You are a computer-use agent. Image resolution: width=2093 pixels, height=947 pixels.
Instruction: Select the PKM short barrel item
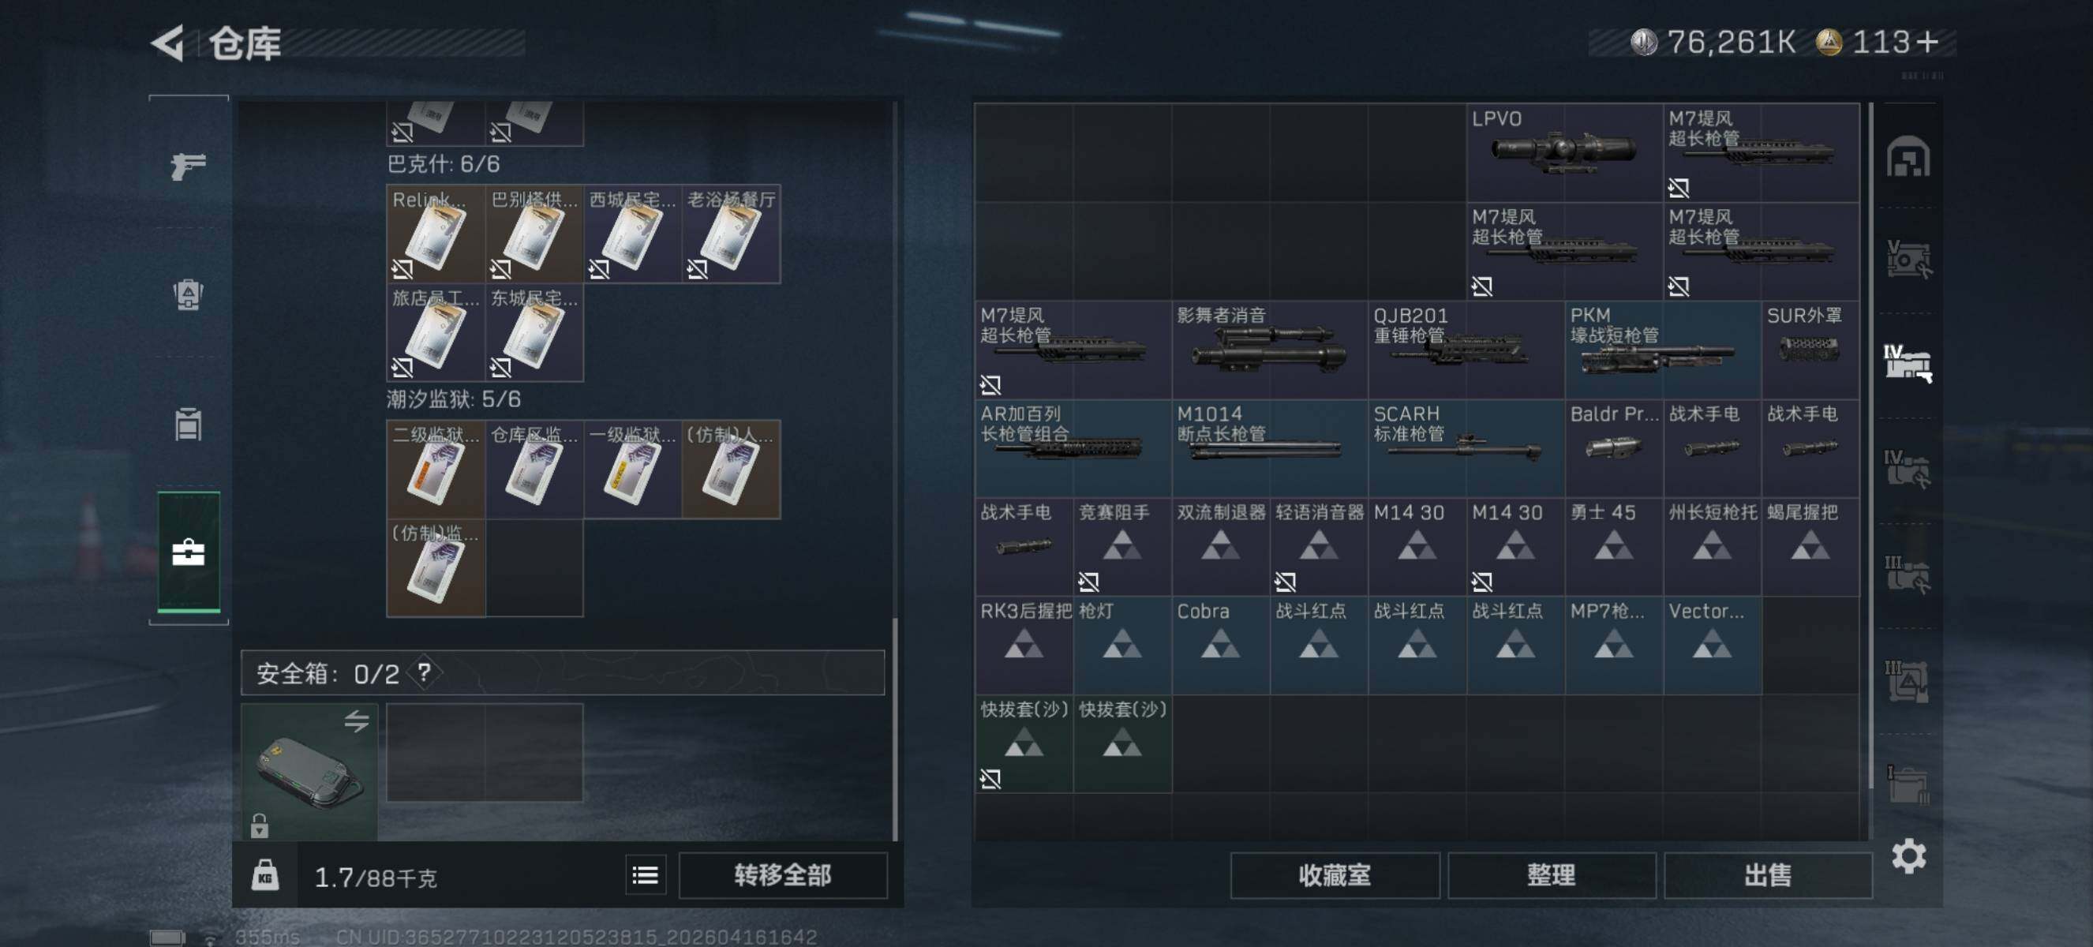tap(1662, 350)
